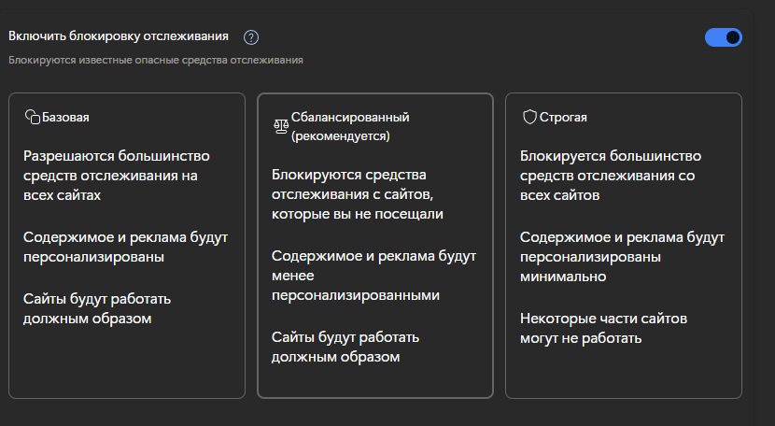Click the менее персонализированными text
The height and width of the screenshot is (426, 775).
pyautogui.click(x=356, y=286)
